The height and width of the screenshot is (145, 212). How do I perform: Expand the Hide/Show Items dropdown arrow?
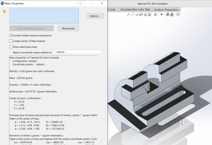click(165, 14)
